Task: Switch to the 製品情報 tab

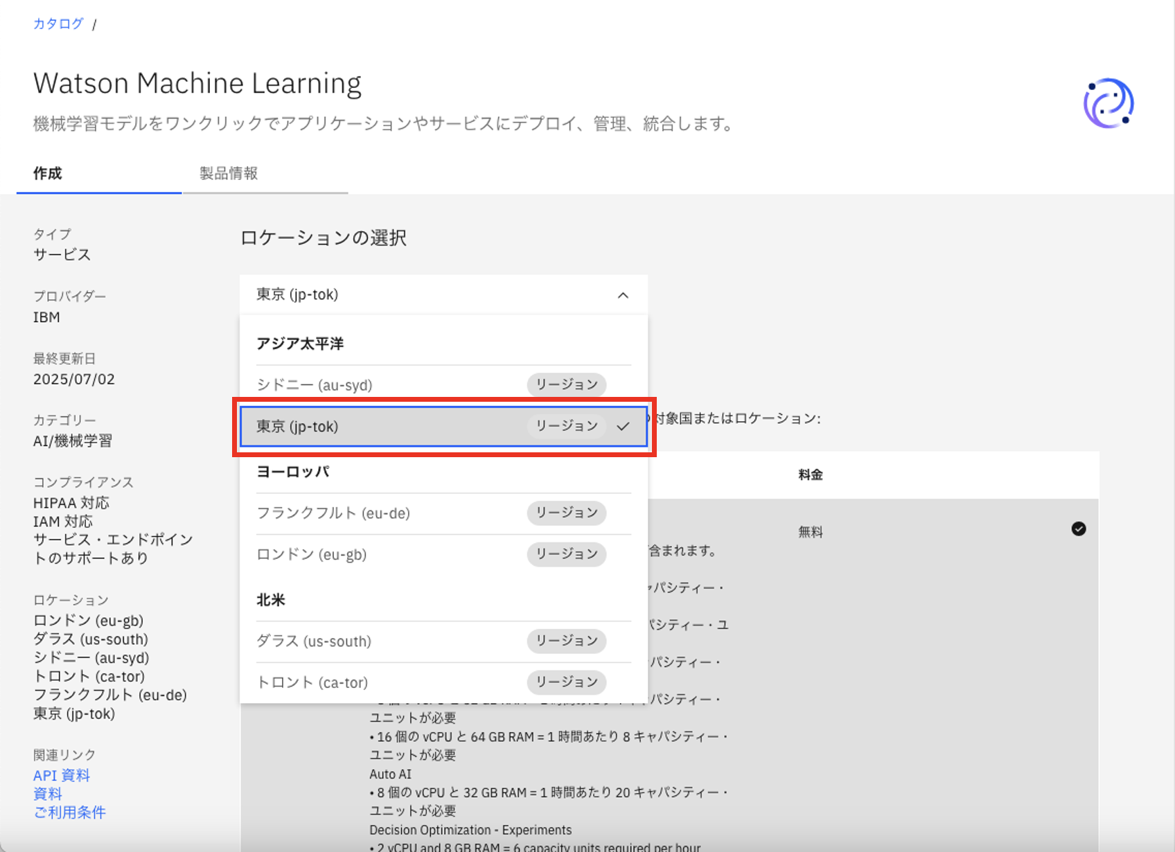Action: pos(229,173)
